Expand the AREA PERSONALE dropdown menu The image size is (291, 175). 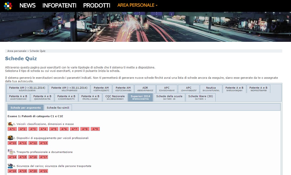[x=137, y=5]
